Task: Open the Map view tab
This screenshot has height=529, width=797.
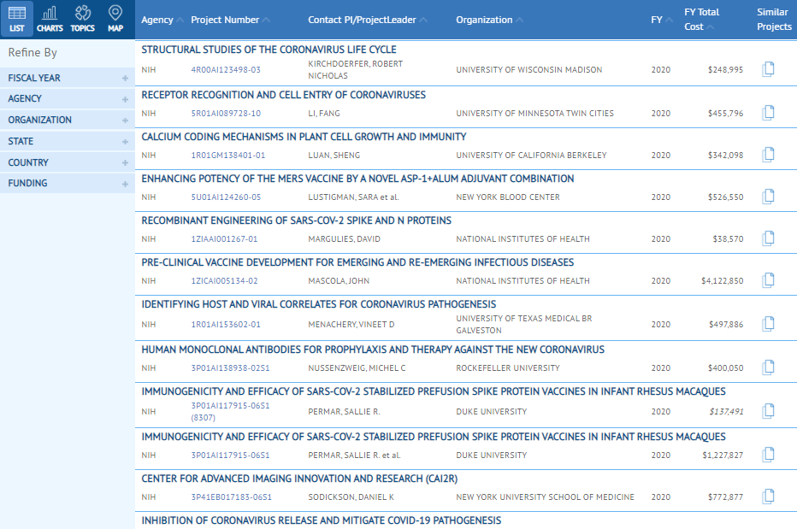Action: click(115, 19)
